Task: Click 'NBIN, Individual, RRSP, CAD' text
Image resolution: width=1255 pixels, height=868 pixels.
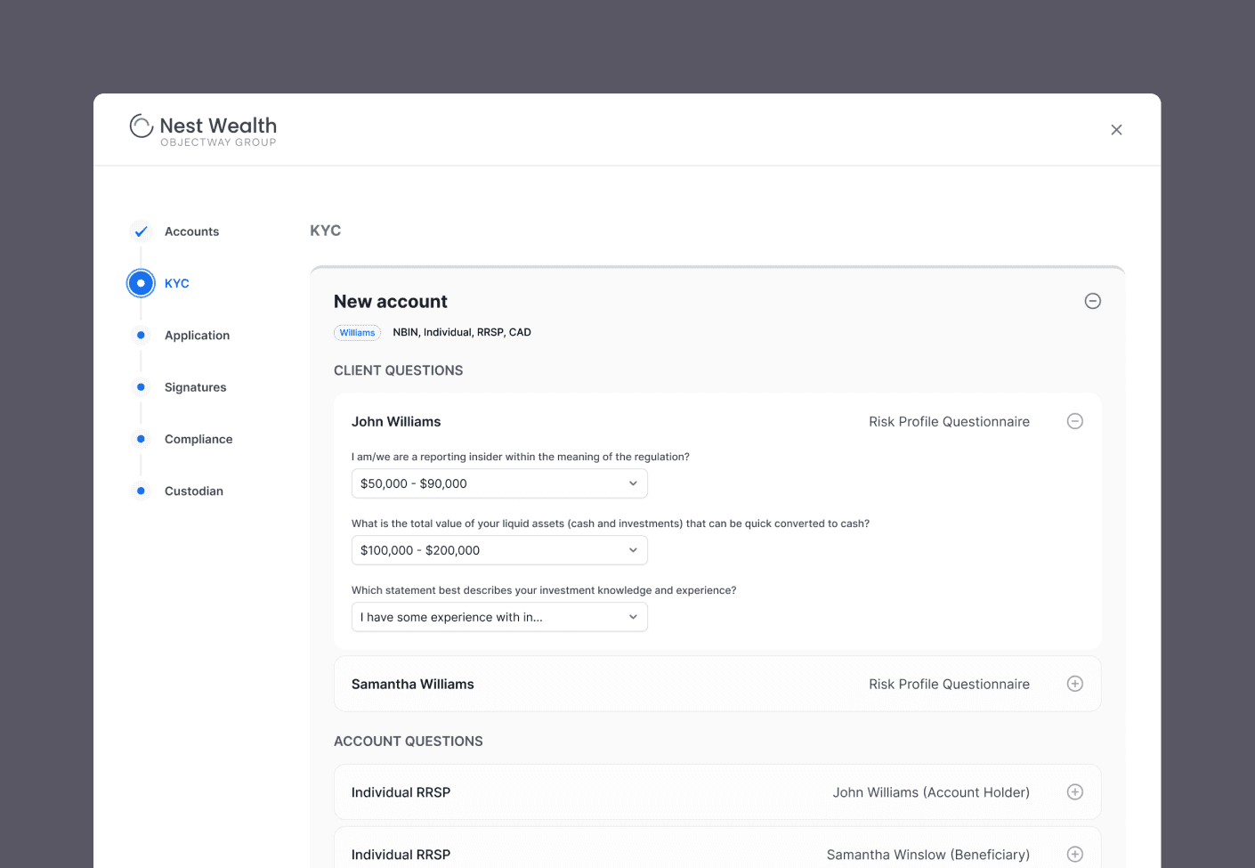Action: point(462,332)
